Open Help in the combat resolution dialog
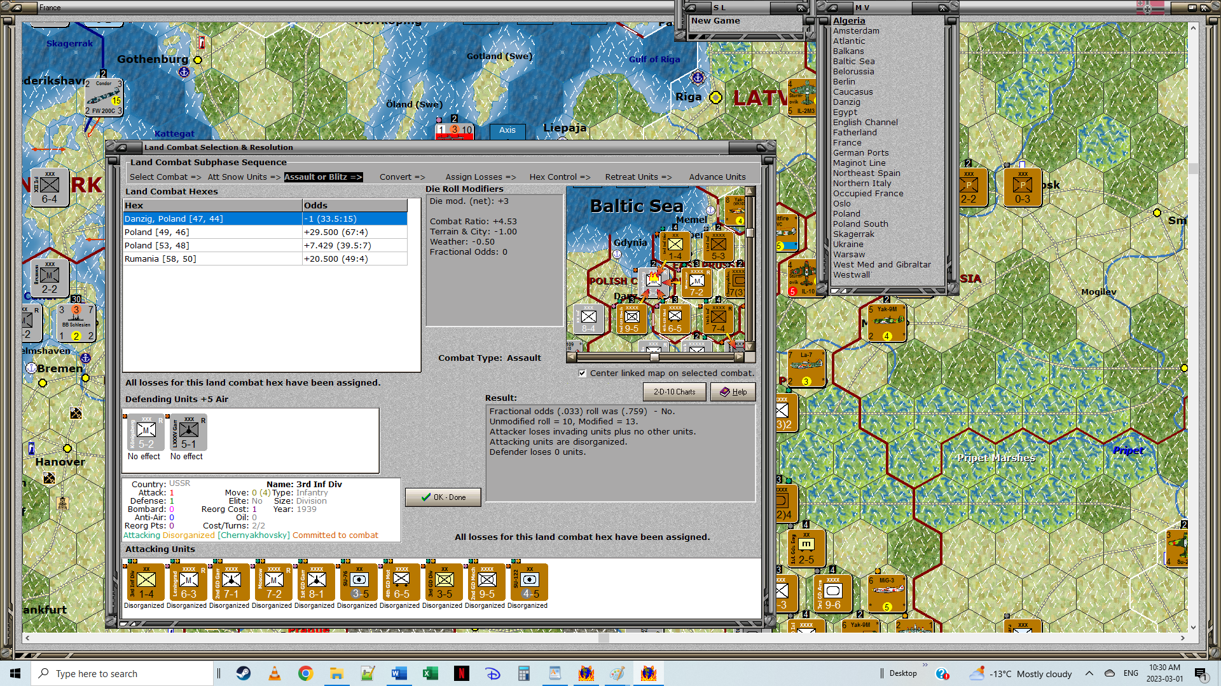This screenshot has width=1221, height=686. pyautogui.click(x=733, y=392)
